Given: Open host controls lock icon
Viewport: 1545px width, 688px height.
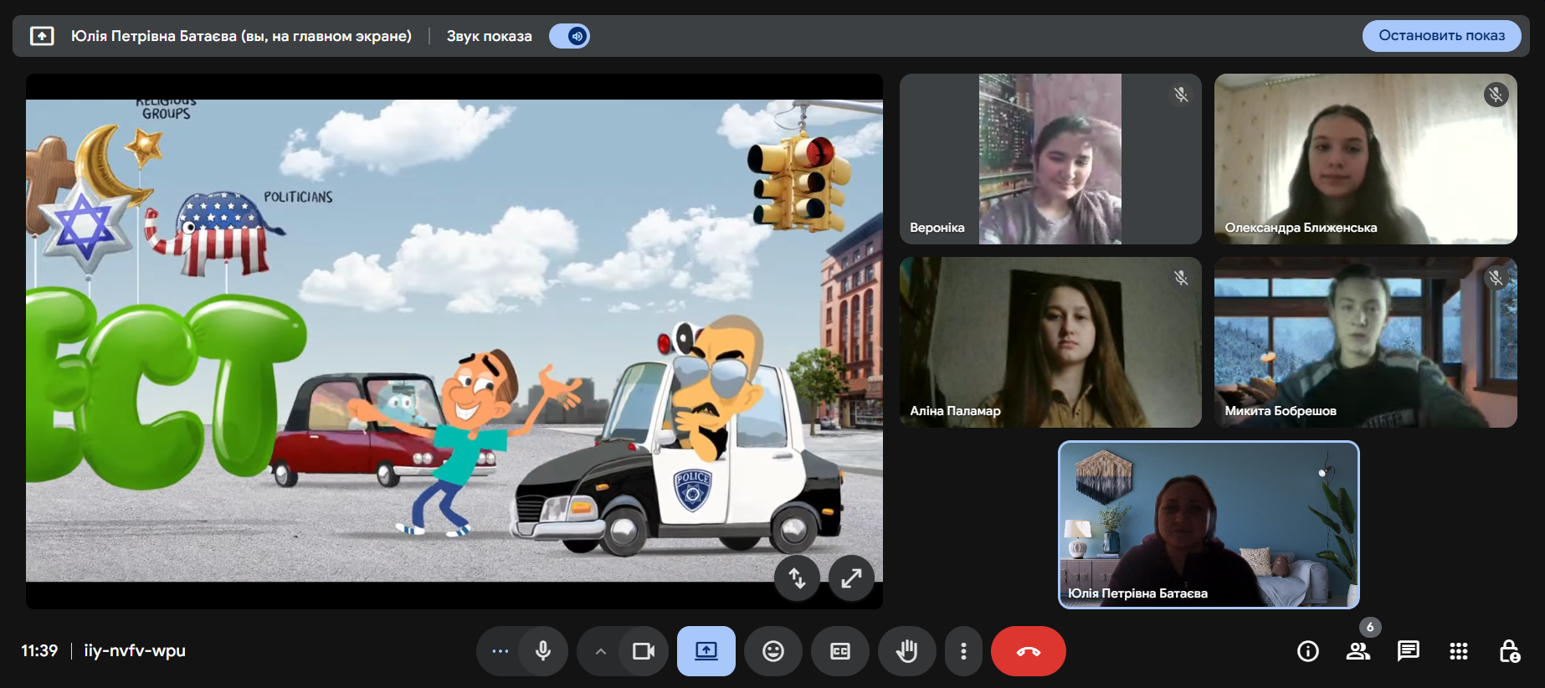Looking at the screenshot, I should [x=1509, y=651].
